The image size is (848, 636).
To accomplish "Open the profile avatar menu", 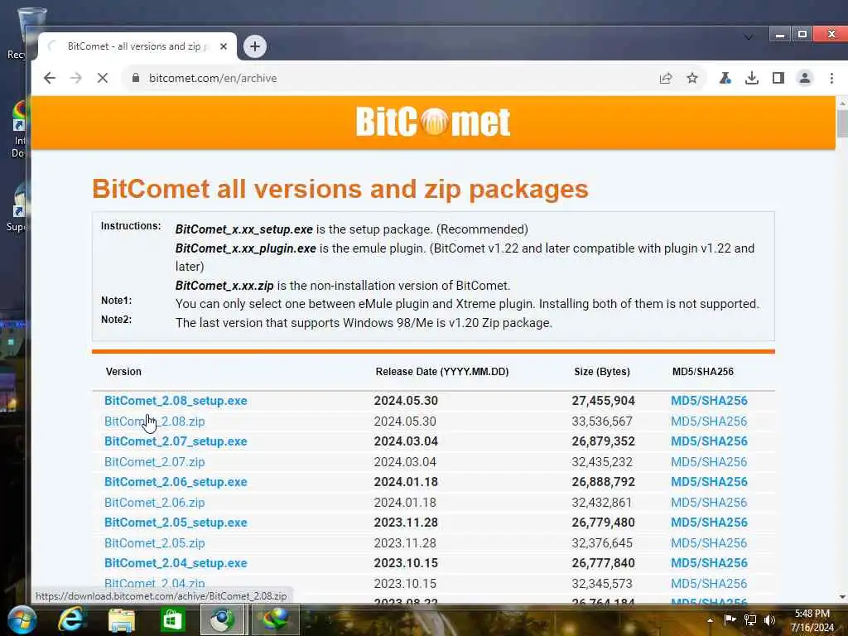I will (x=805, y=78).
